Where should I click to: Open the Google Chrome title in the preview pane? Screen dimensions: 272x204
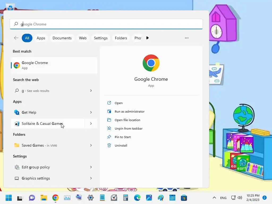[151, 79]
